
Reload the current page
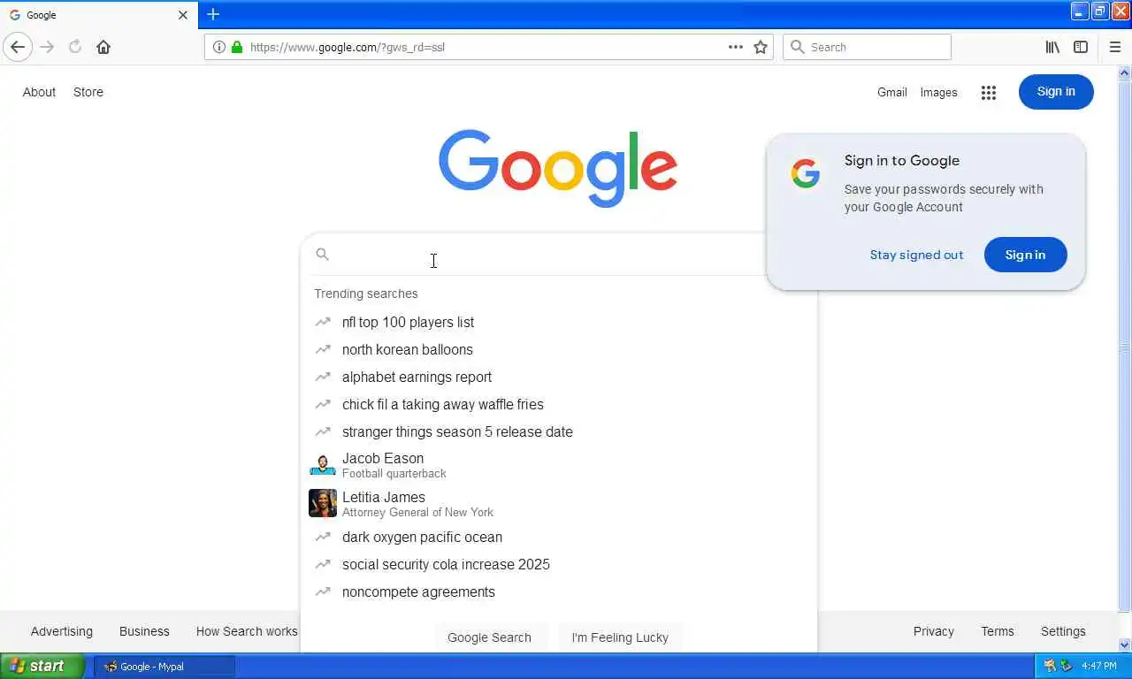point(75,47)
